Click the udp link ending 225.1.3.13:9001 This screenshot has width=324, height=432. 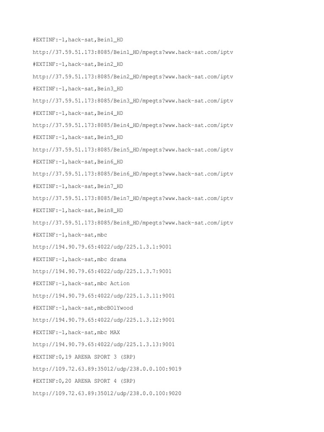(104, 344)
